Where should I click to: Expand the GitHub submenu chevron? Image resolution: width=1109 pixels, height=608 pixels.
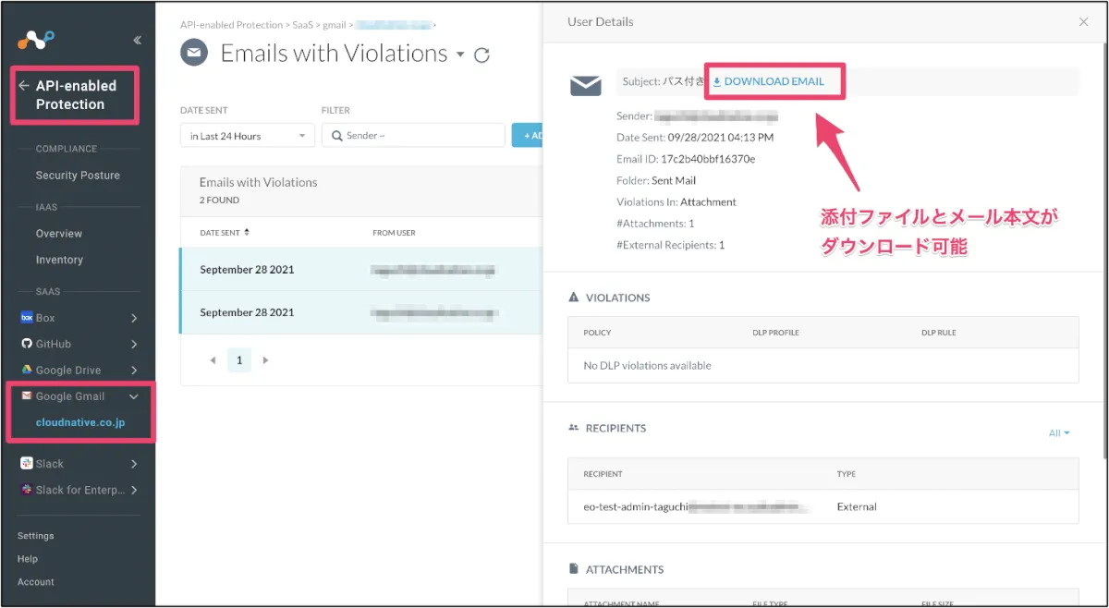[134, 344]
